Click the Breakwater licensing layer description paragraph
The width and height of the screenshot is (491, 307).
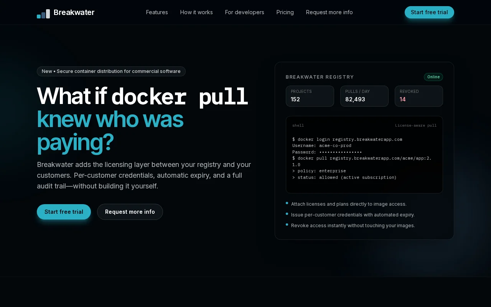(x=144, y=175)
